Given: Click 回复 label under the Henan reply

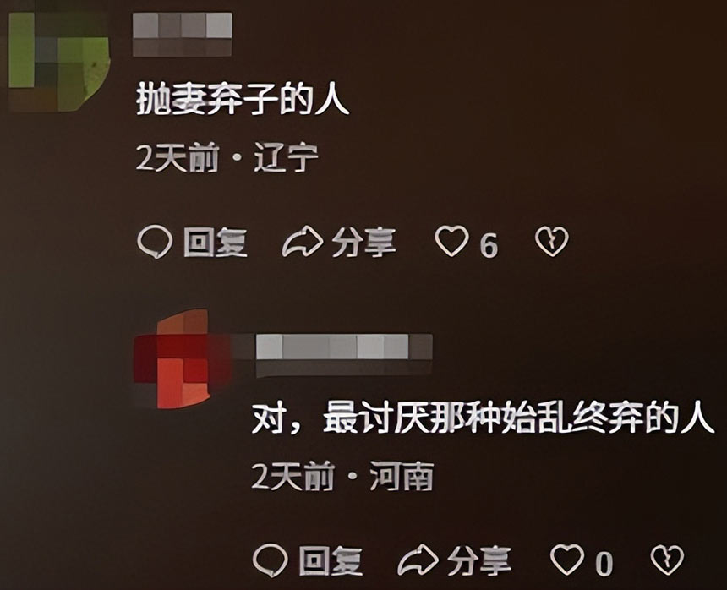Looking at the screenshot, I should 331,560.
